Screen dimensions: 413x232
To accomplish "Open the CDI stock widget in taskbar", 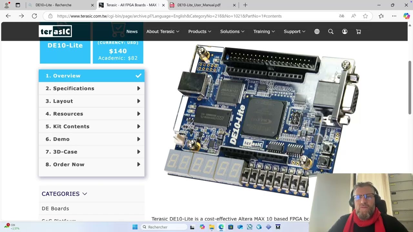I will click(x=12, y=227).
